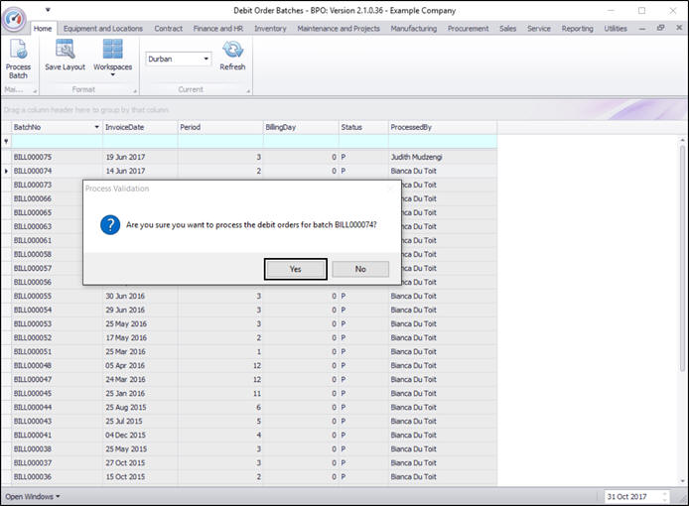
Task: Open the BatchNo column filter dropdown
Action: 96,127
